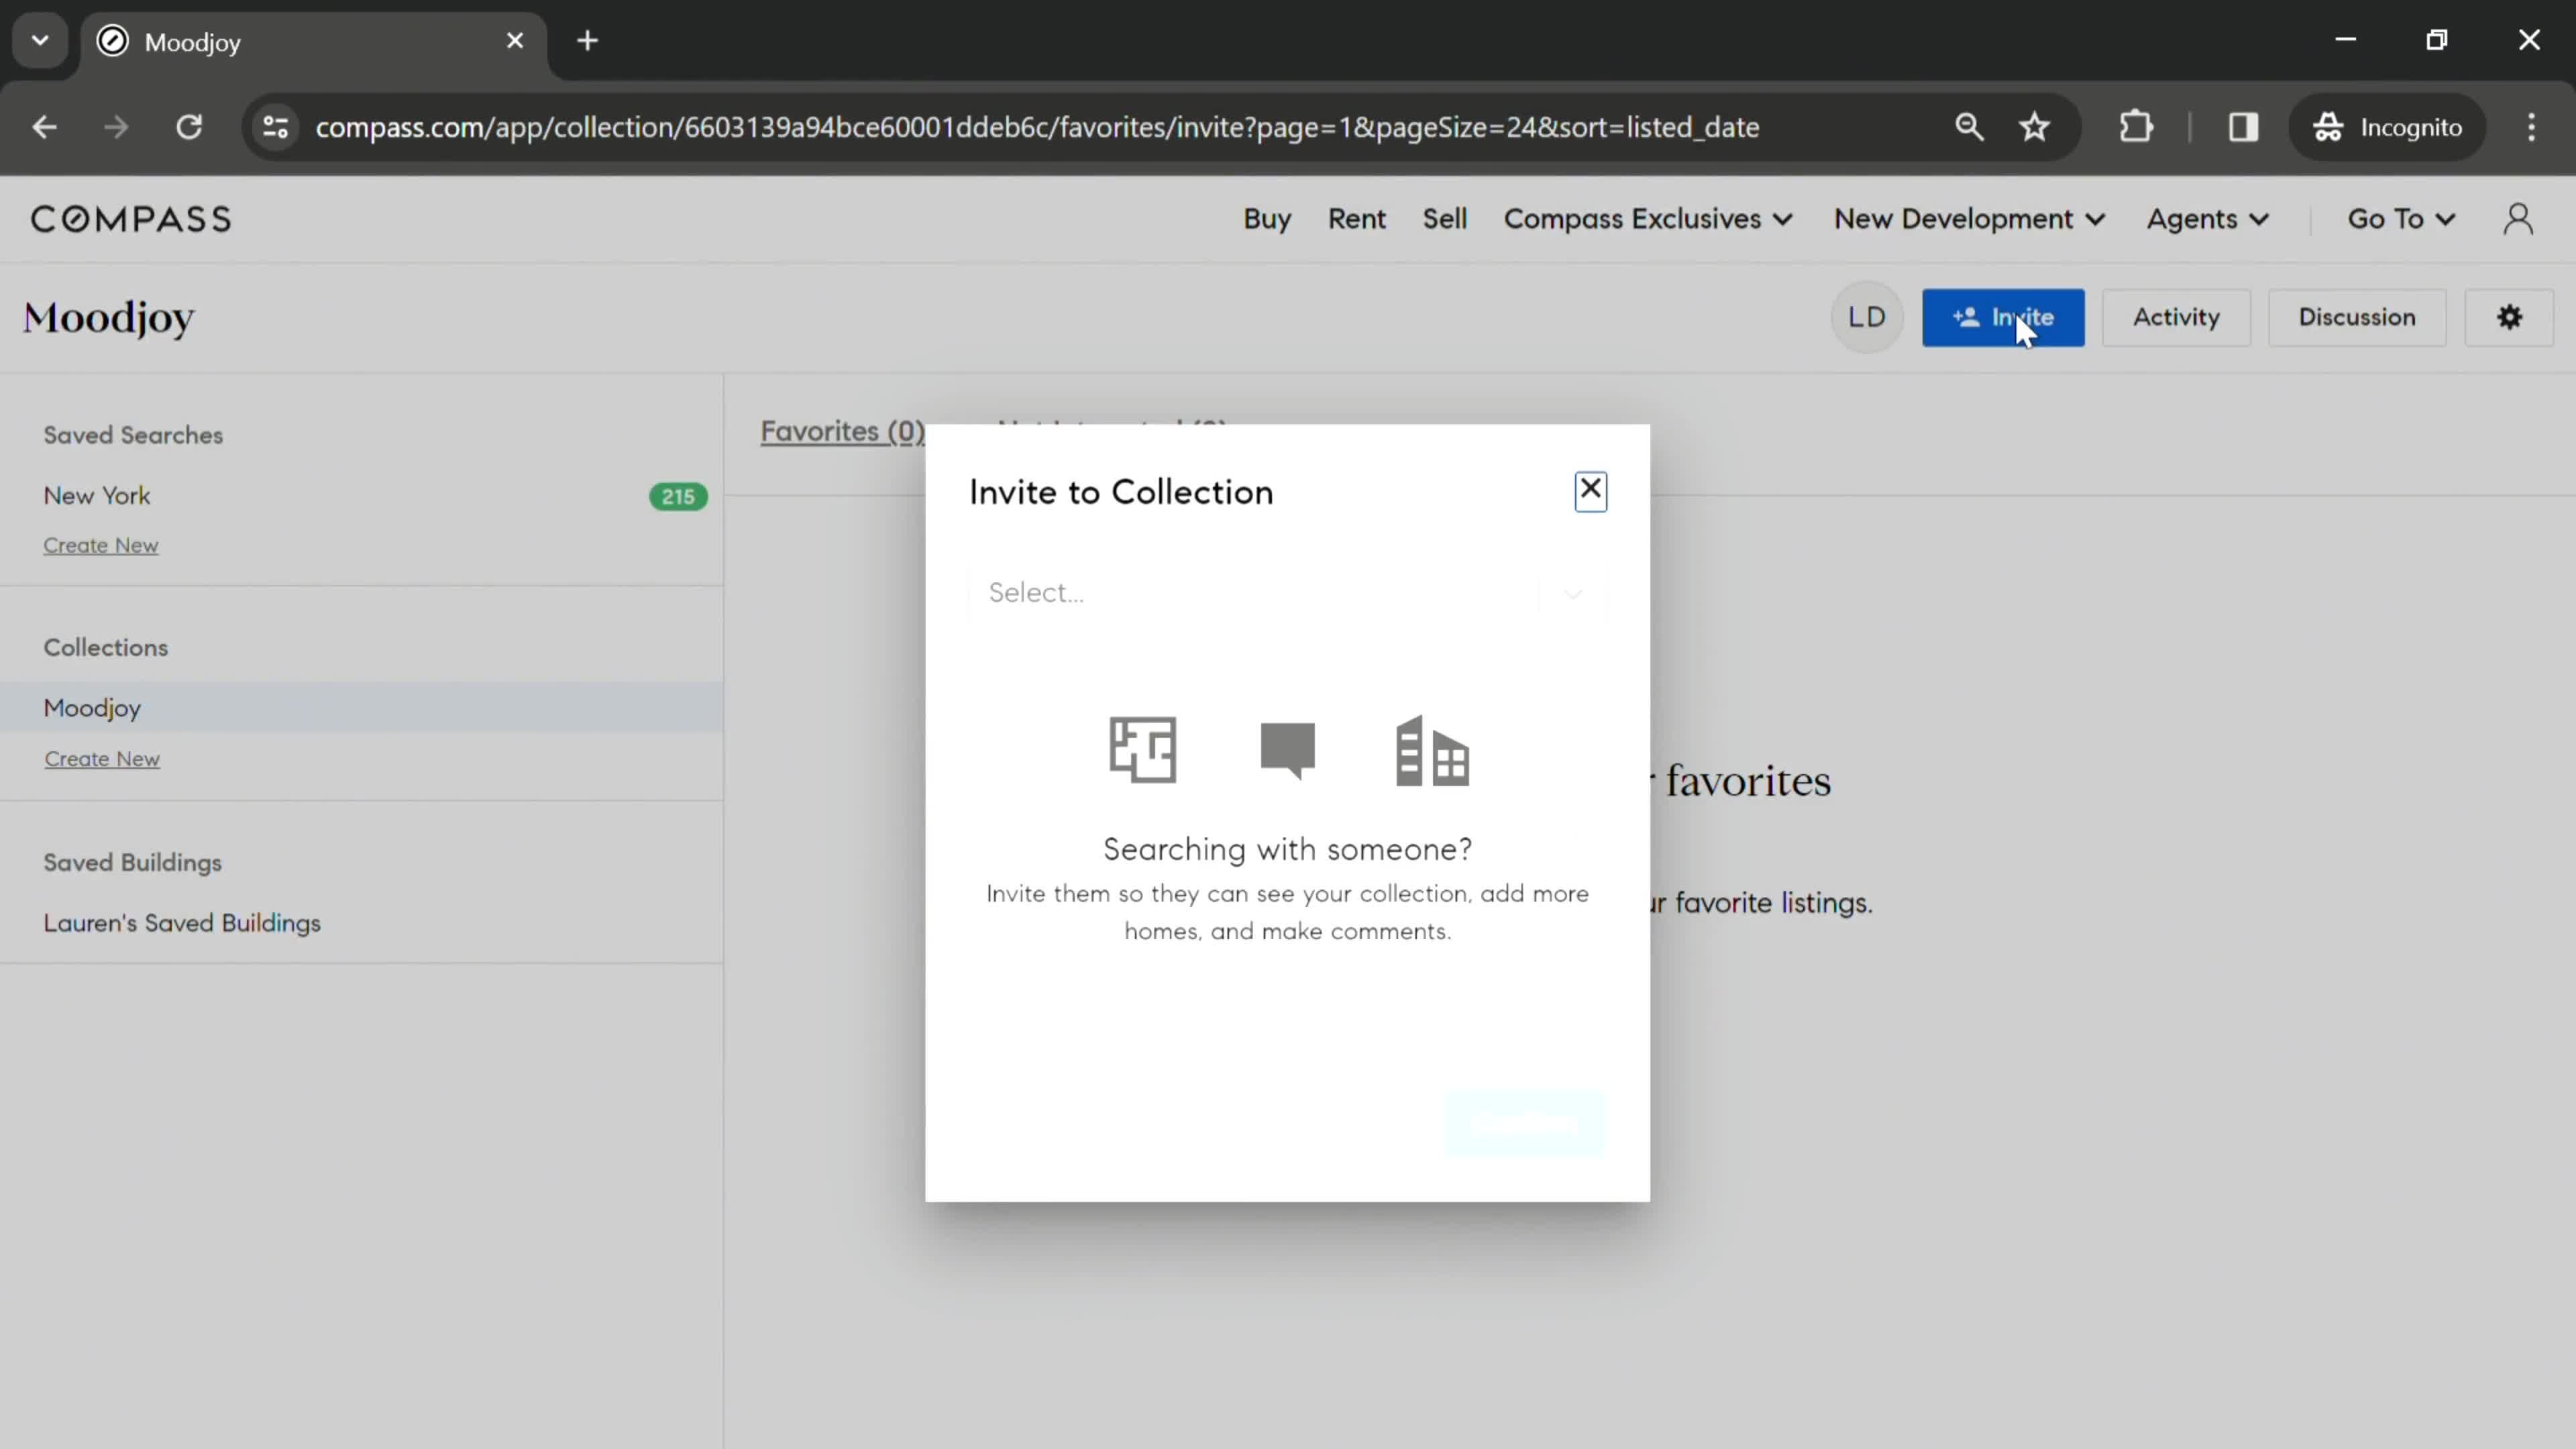Click the Saved Buildings heading

[132, 863]
